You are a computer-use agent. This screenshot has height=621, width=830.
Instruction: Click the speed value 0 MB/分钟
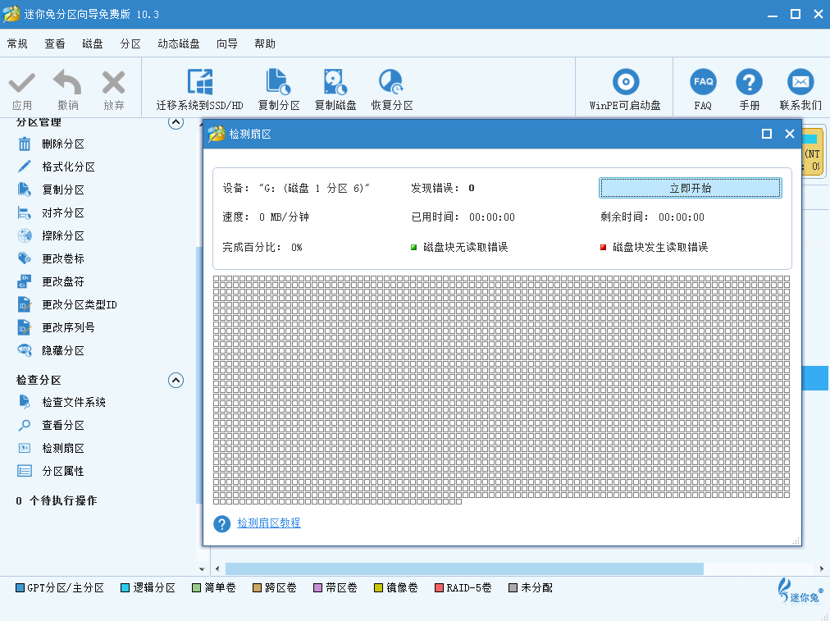pyautogui.click(x=284, y=217)
